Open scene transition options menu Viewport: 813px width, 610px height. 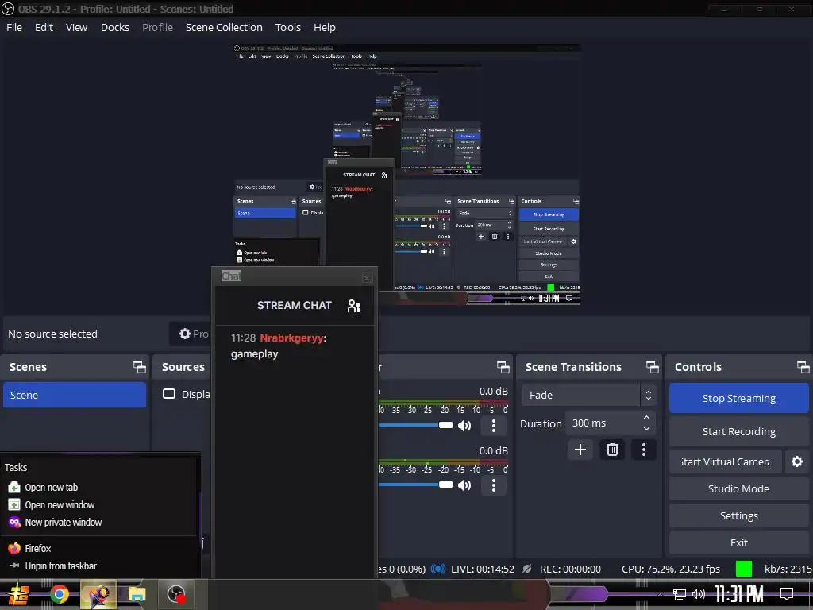click(643, 450)
